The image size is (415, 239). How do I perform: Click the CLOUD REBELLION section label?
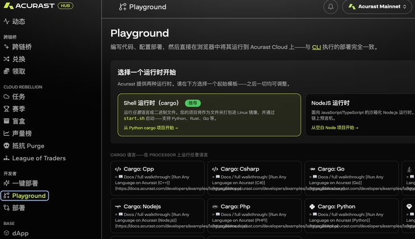(x=23, y=87)
